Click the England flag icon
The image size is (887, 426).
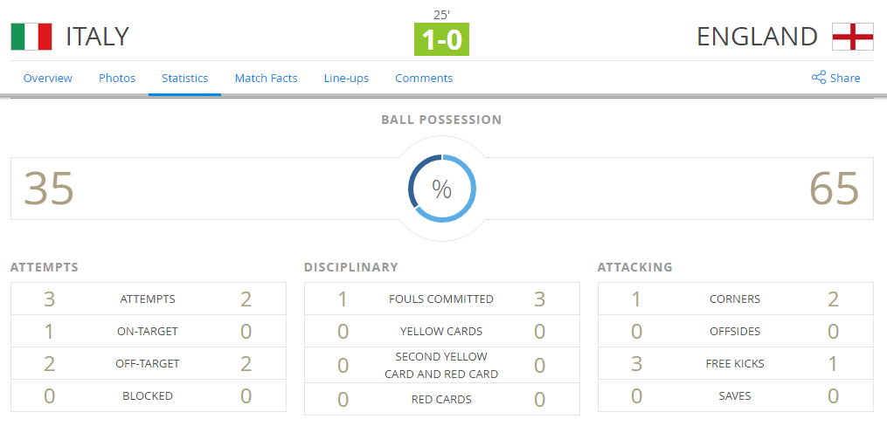(x=853, y=37)
